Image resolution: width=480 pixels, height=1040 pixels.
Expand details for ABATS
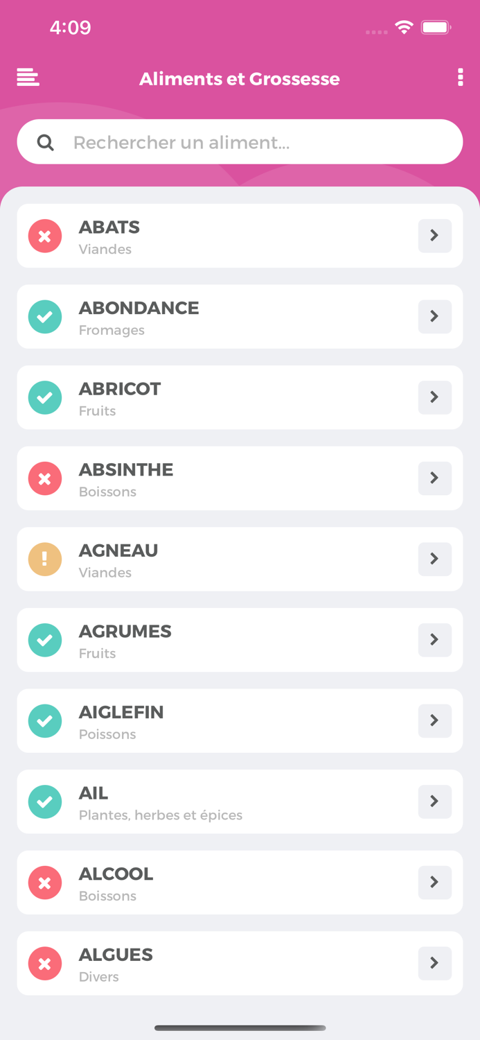(x=434, y=236)
